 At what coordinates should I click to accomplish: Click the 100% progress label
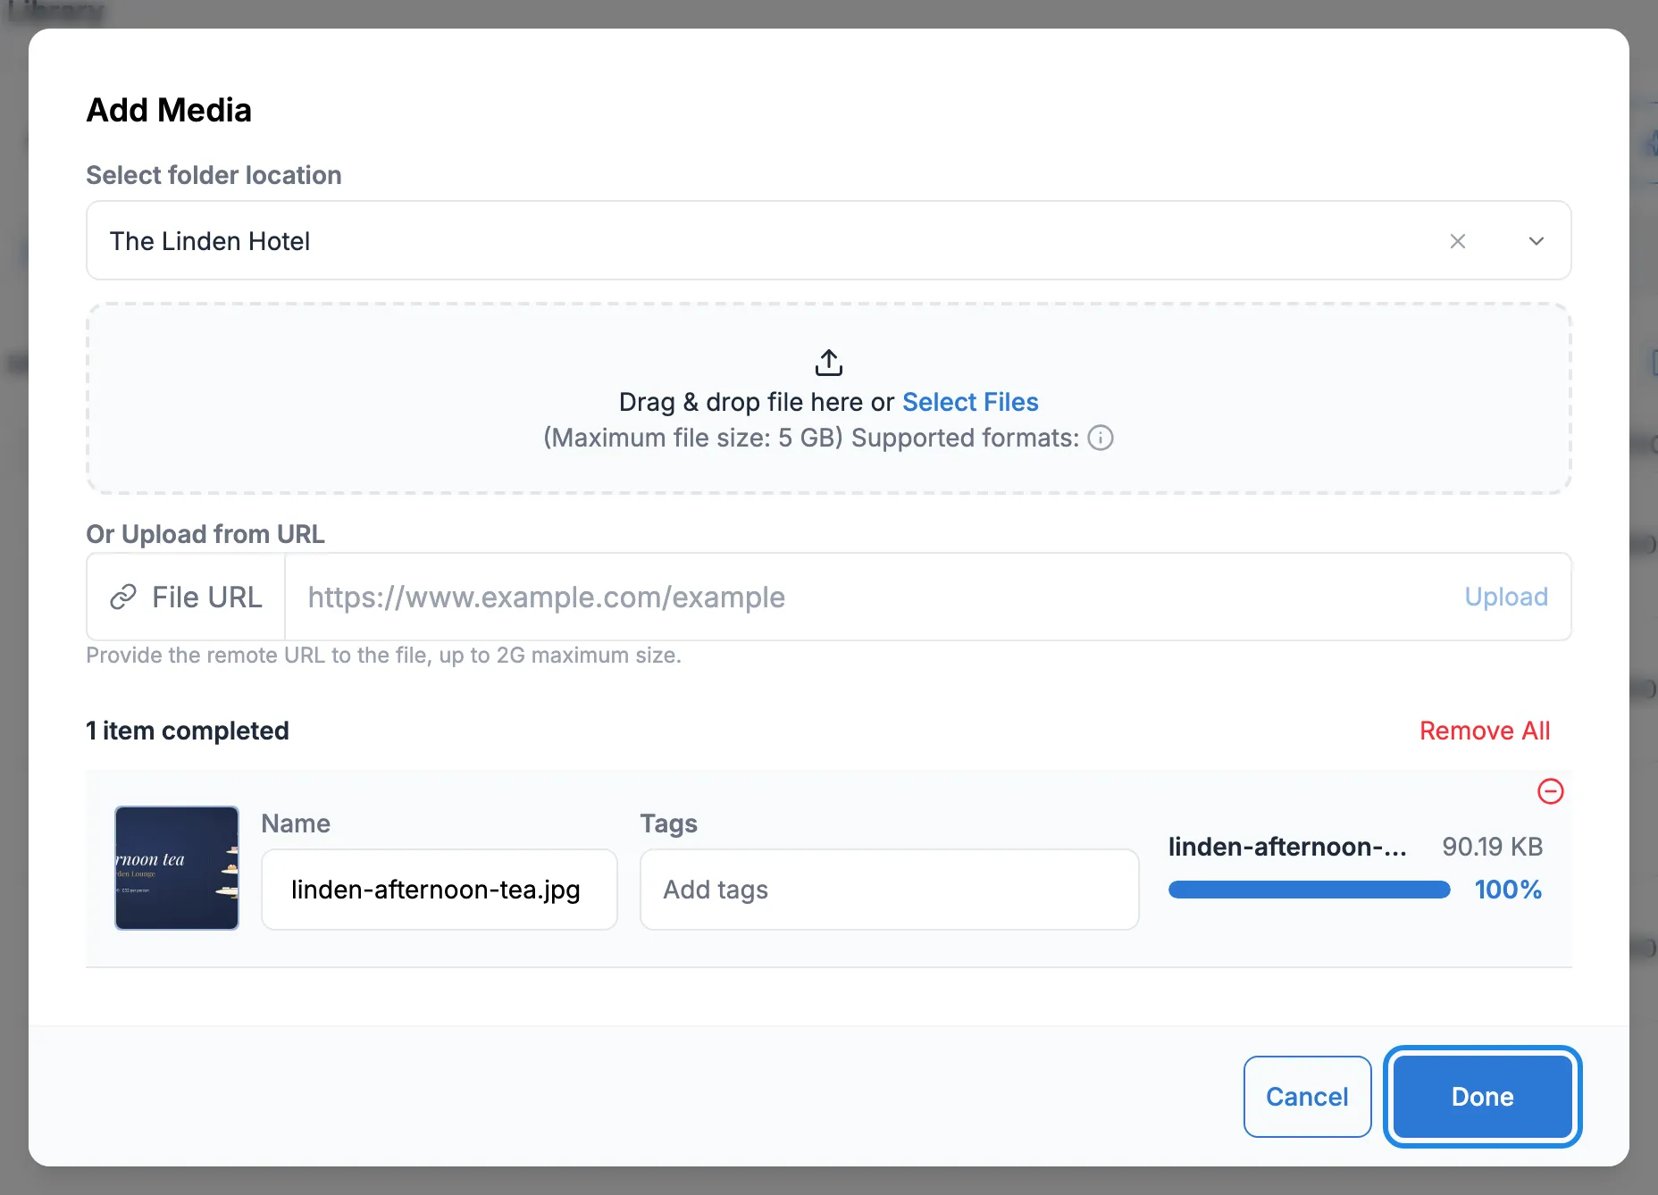[1509, 890]
